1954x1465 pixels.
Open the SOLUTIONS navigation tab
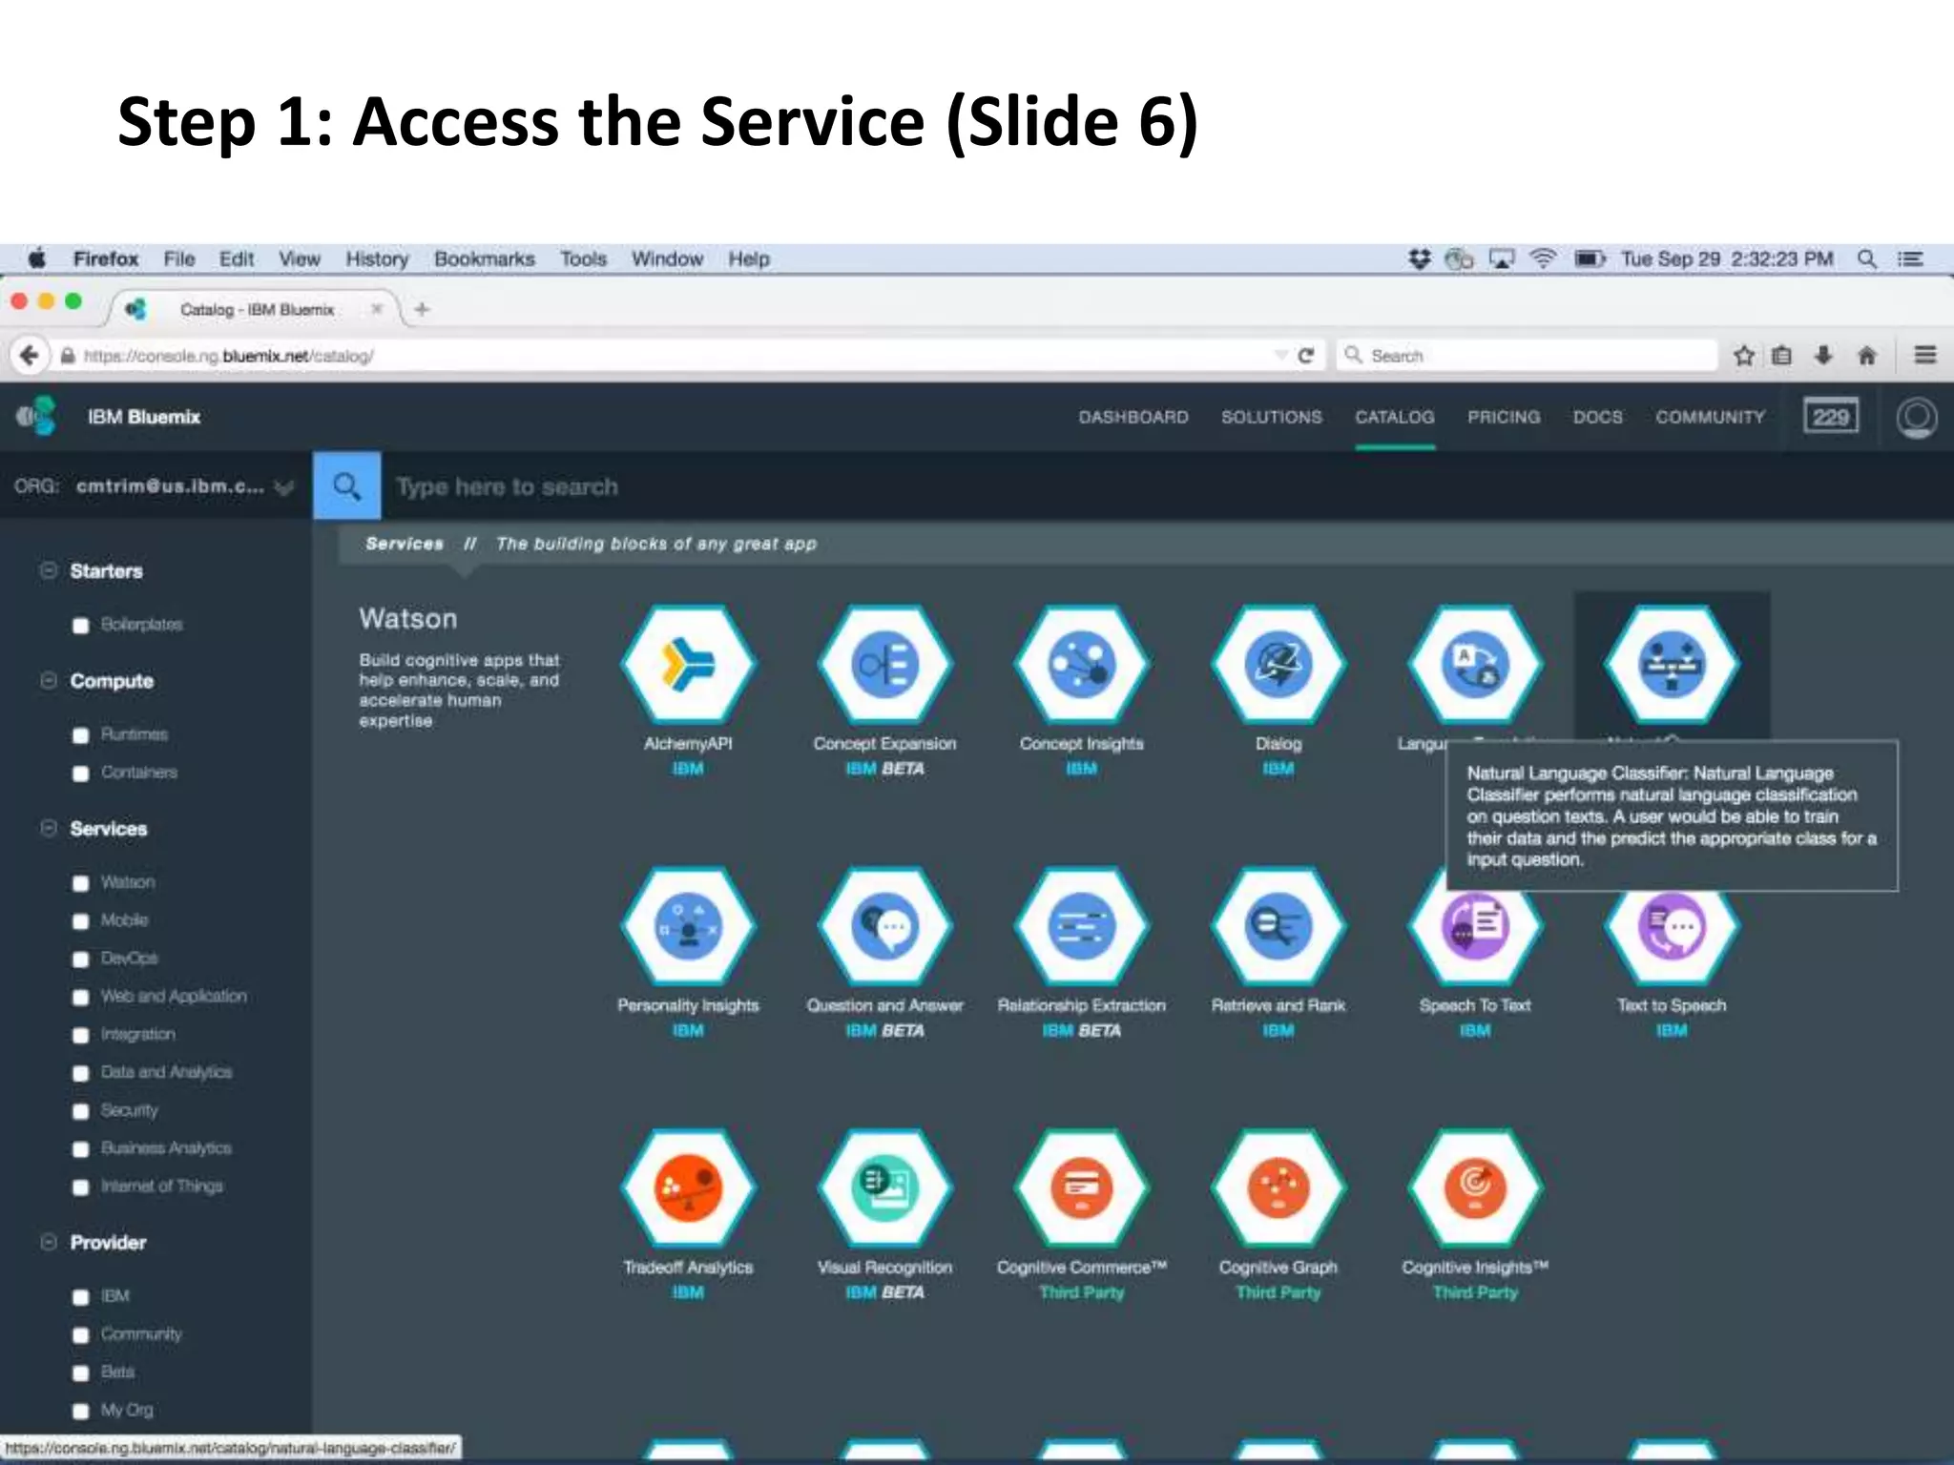[x=1272, y=417]
